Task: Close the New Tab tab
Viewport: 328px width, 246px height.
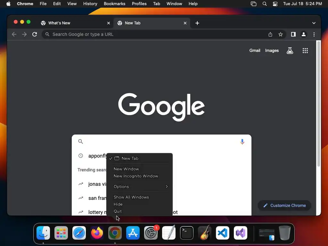Action: coord(185,23)
